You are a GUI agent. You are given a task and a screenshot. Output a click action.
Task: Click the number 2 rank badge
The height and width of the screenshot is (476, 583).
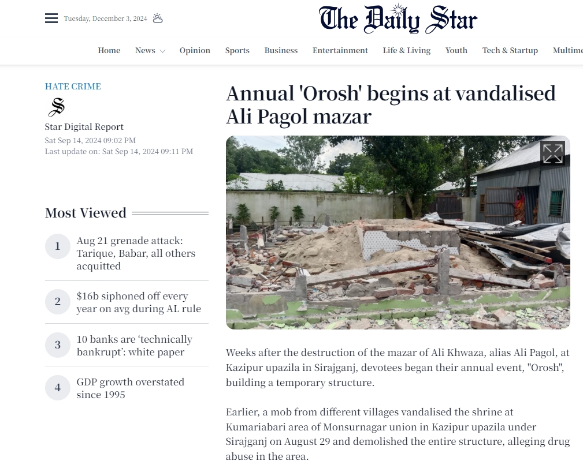tap(58, 302)
